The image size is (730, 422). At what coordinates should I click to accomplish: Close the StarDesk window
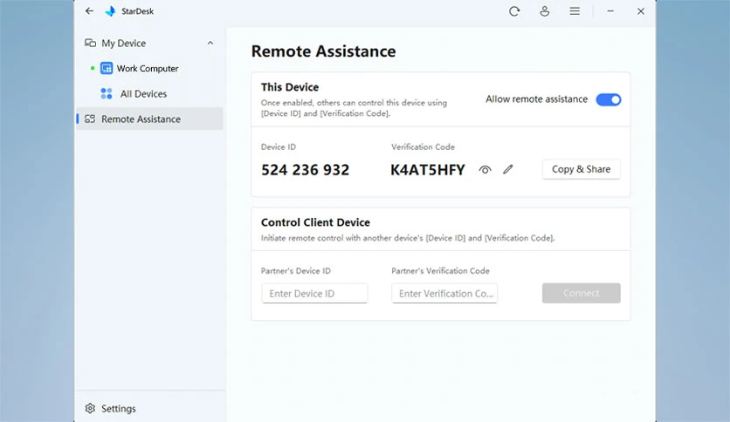coord(641,11)
